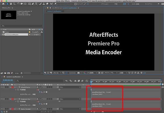
Task: Switch to the Standard workspace tab
Action: pyautogui.click(x=124, y=4)
